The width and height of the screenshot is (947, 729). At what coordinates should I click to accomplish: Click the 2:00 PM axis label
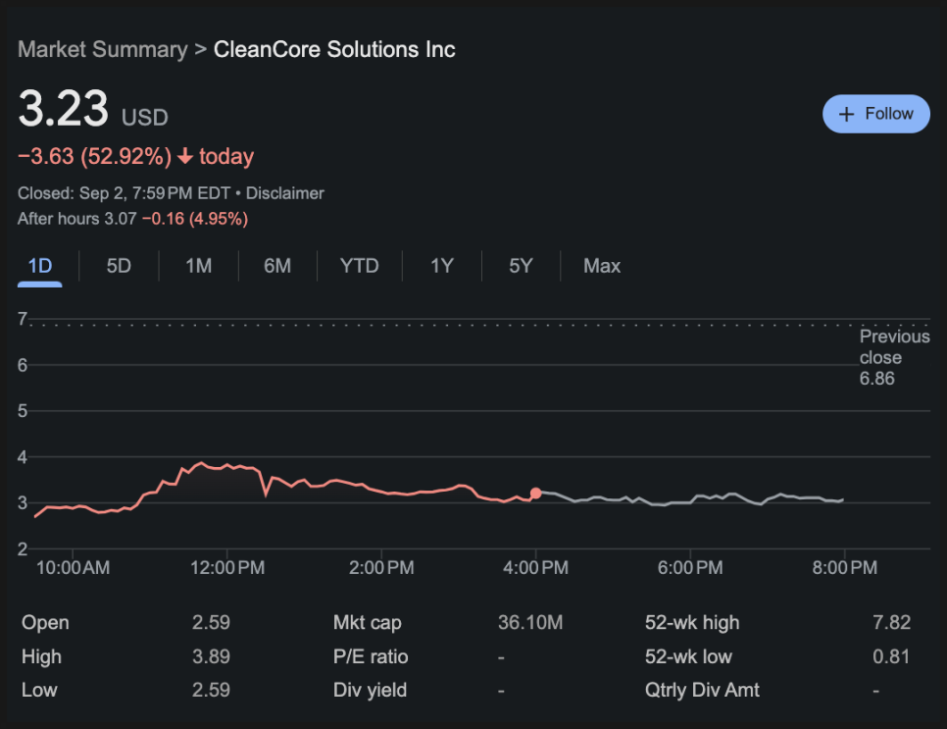[x=381, y=568]
